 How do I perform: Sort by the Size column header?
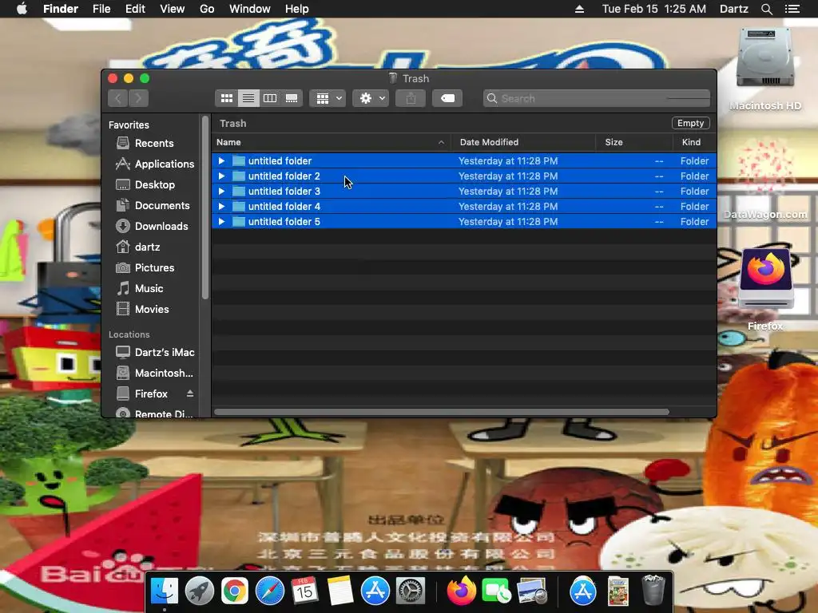pyautogui.click(x=633, y=142)
